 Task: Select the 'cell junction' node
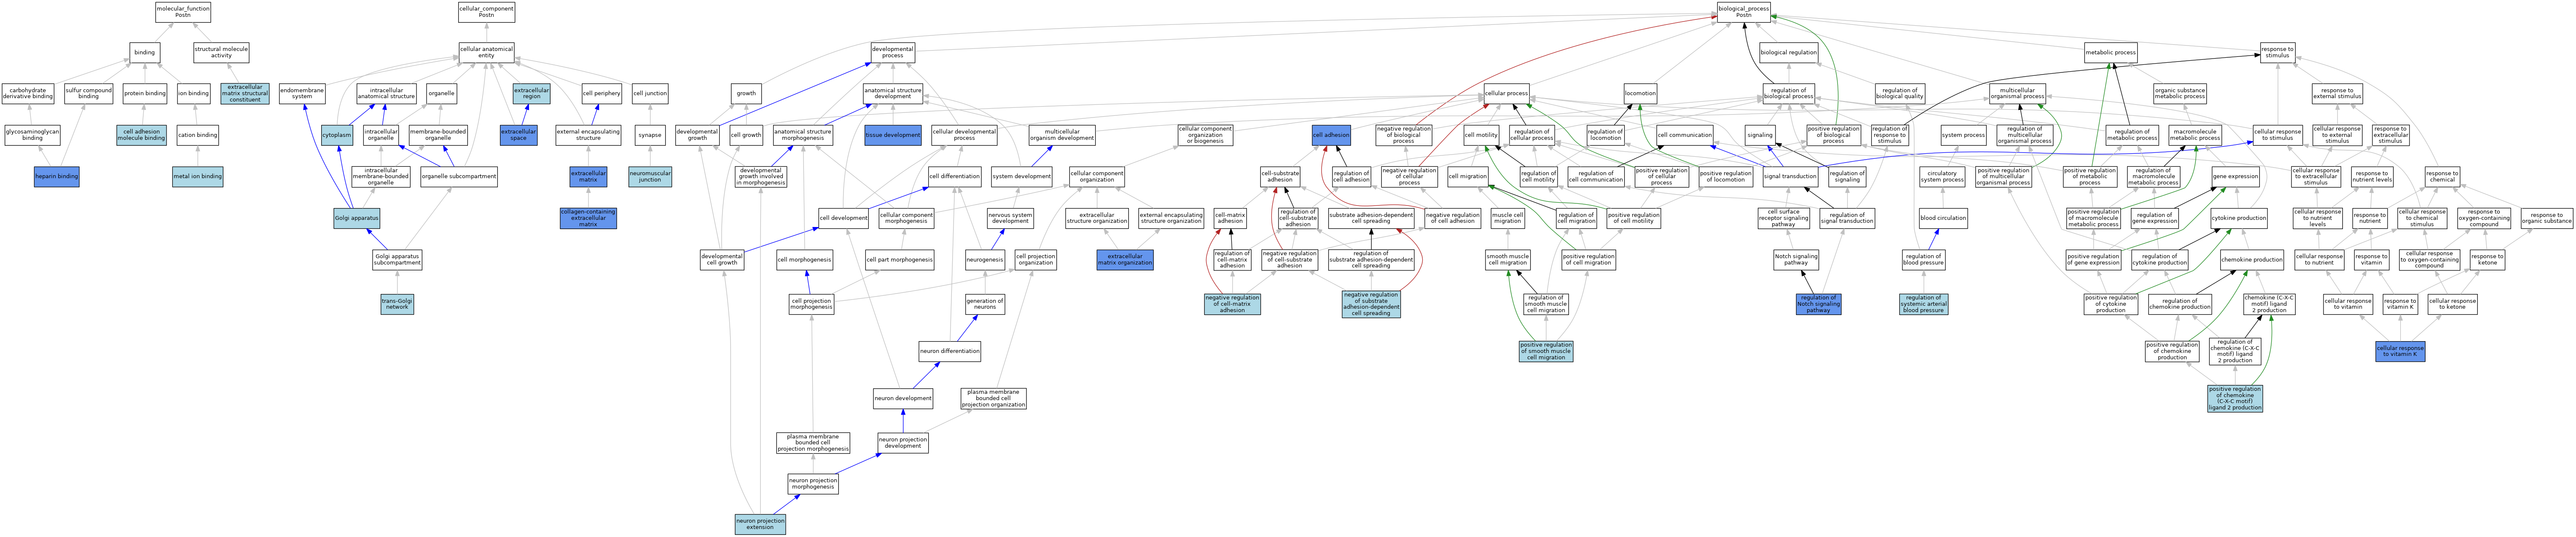650,94
